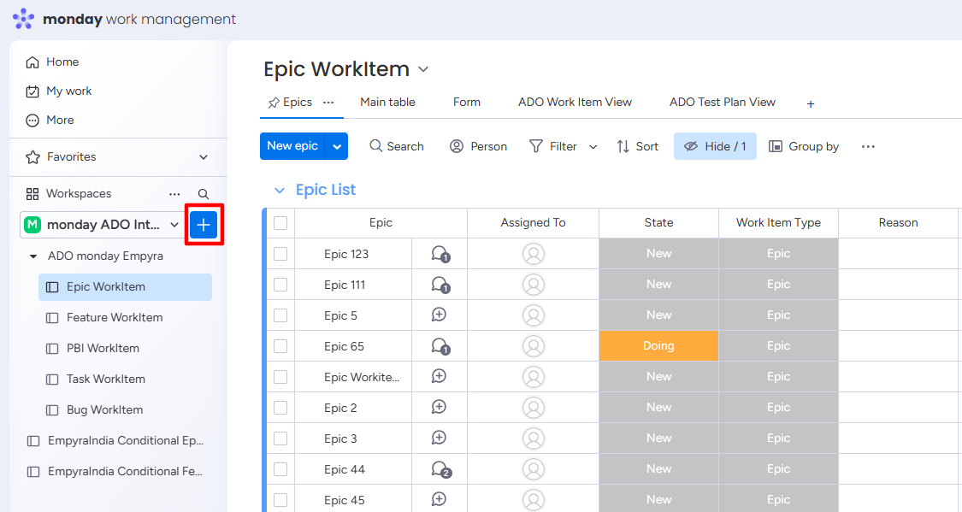Open the Epic 65 conversation bubble
Screen dimensions: 962x512
440,346
